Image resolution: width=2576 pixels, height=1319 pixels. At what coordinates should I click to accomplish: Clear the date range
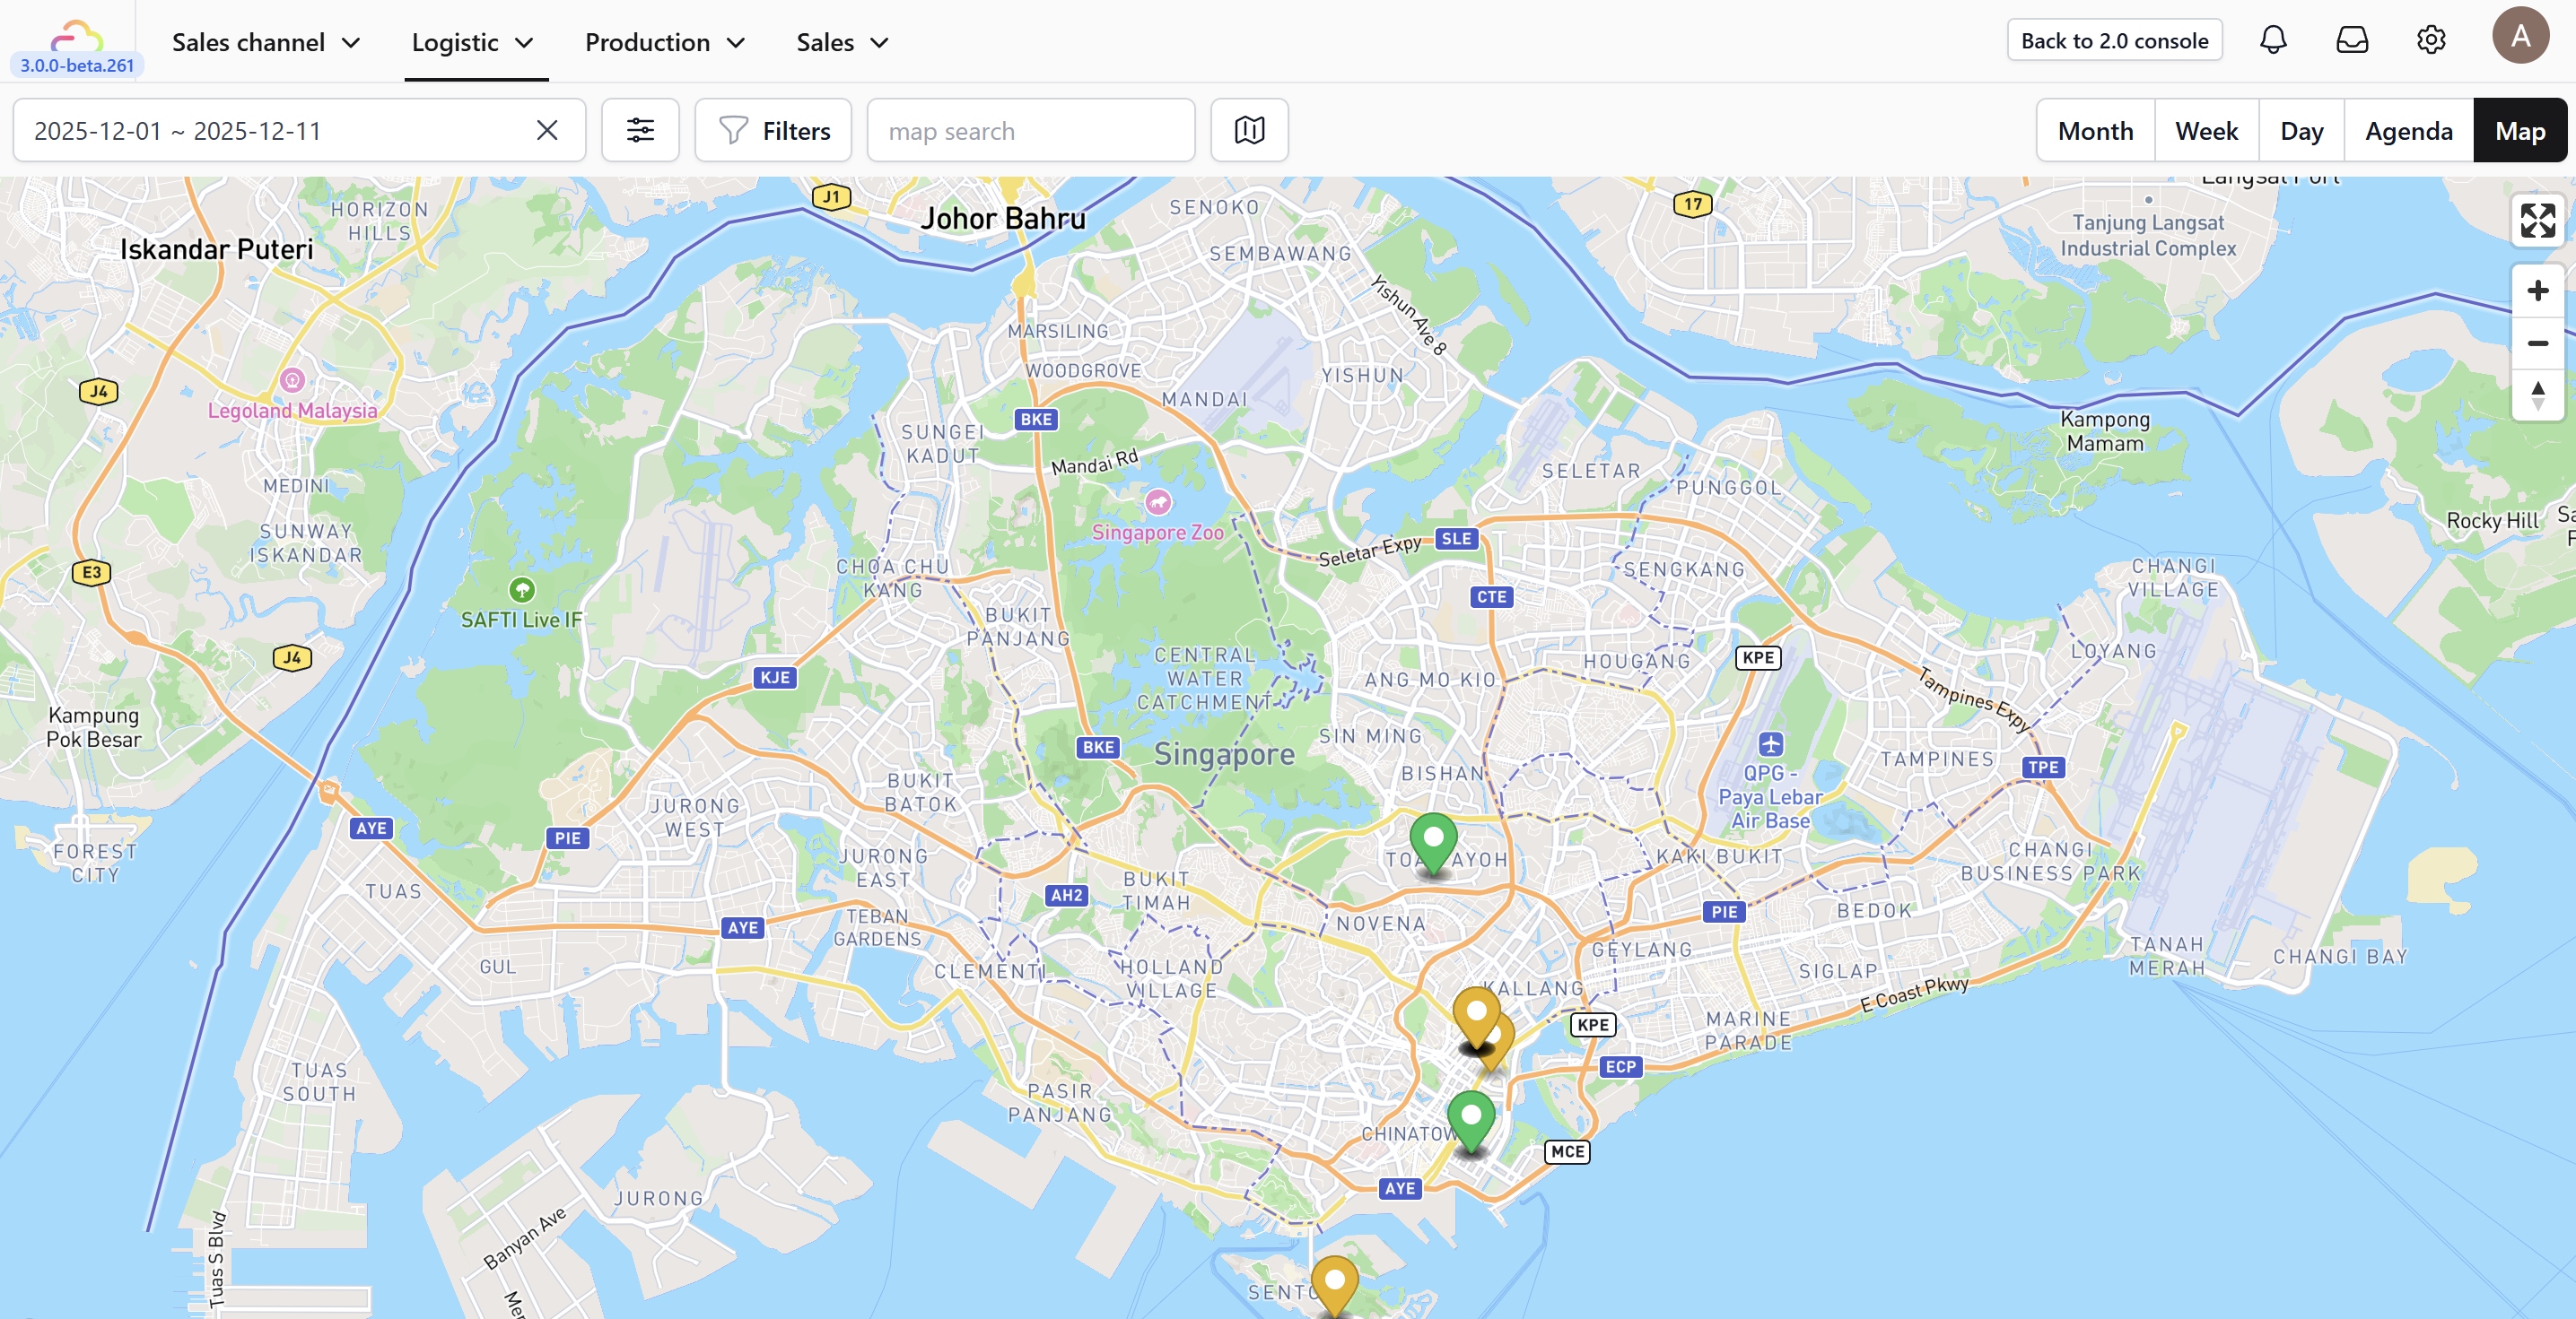tap(547, 130)
